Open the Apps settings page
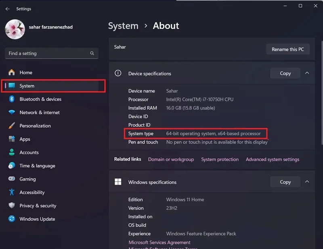This screenshot has height=249, width=323. [25, 139]
